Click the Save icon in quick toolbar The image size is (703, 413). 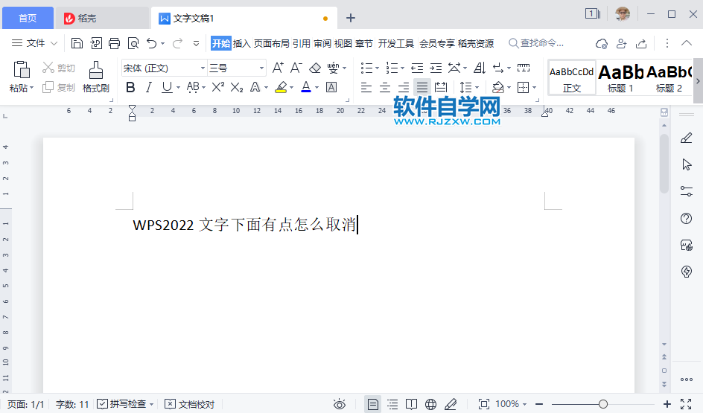(77, 43)
